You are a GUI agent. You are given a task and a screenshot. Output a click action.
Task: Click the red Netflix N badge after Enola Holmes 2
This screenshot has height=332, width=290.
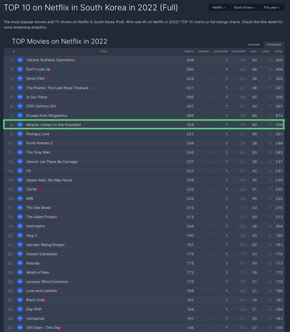coord(55,143)
